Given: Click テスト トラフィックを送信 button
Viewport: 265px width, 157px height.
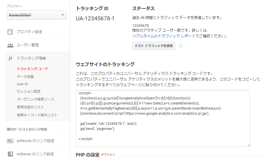Looking at the screenshot, I should pos(154,46).
